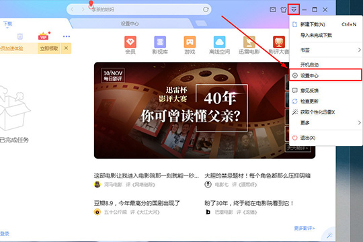
Task: Select 意见反馈 menu item
Action: coord(325,90)
